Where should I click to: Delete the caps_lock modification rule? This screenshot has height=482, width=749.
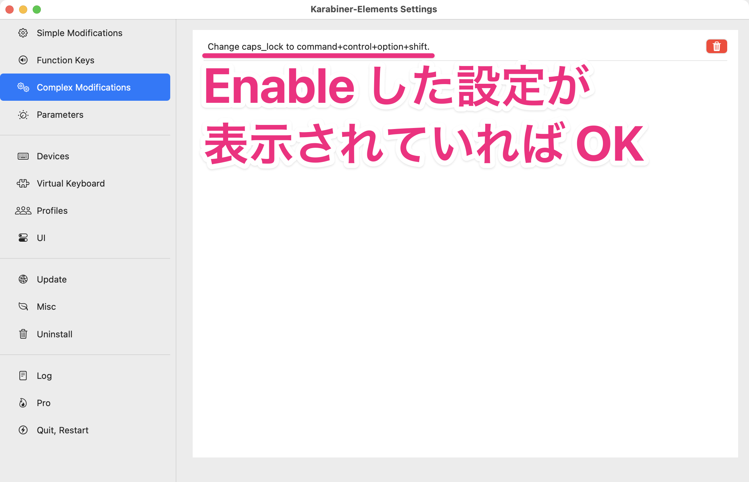[716, 46]
